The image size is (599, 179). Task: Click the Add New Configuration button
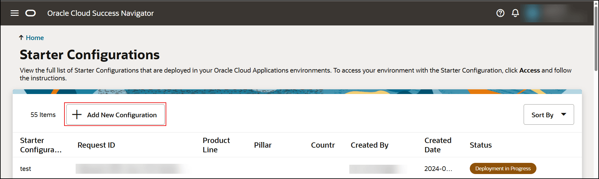click(x=116, y=114)
